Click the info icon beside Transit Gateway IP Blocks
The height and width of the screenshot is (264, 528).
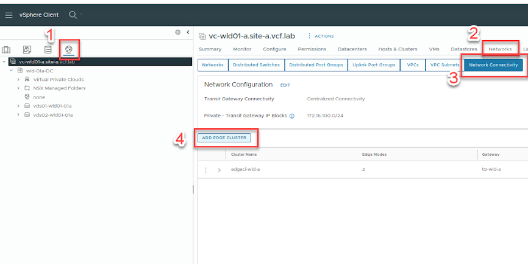coord(292,116)
